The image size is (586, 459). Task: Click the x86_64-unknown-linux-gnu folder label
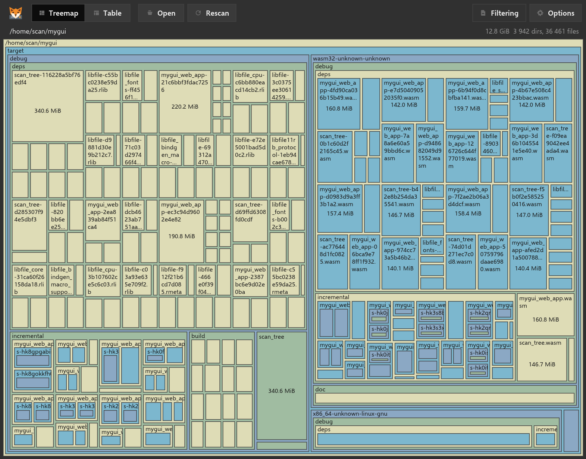pos(350,414)
